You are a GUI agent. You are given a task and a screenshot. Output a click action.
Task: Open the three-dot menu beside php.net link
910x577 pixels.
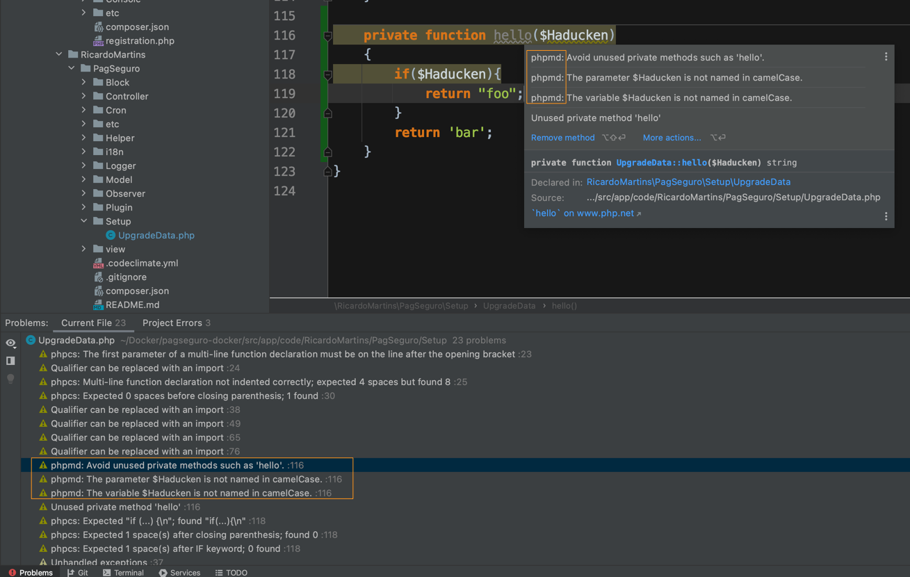click(x=886, y=216)
